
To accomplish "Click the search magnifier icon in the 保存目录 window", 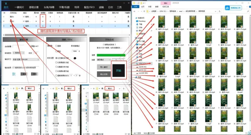I will 248,11.
